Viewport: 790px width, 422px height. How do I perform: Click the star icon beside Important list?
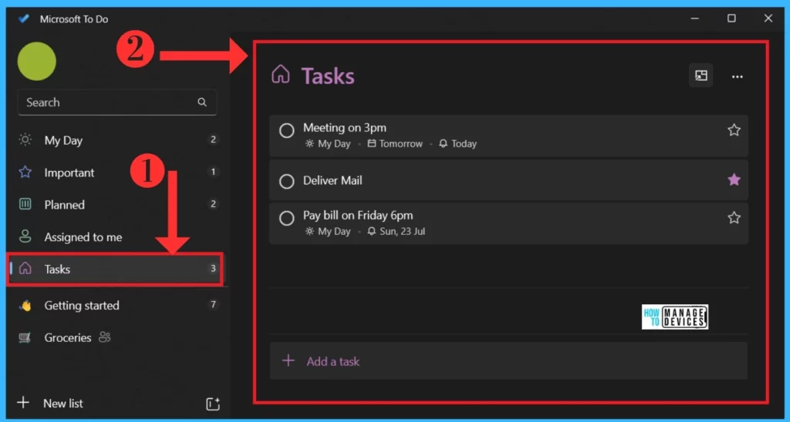click(x=25, y=172)
